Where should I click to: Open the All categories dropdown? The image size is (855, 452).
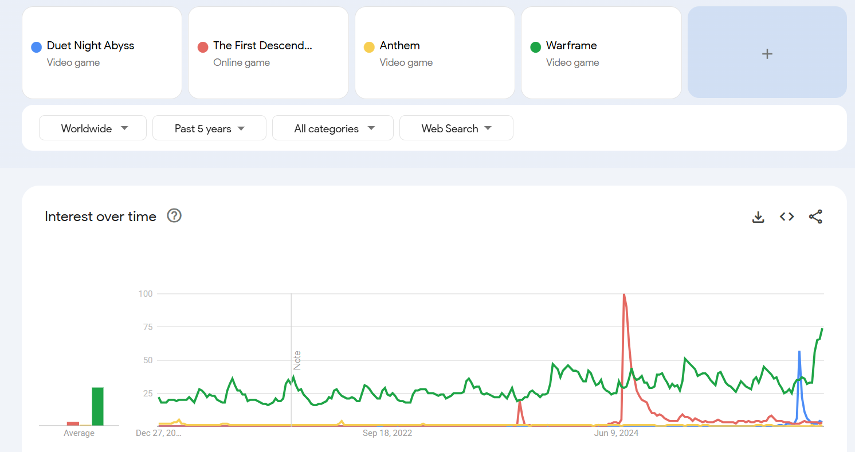tap(333, 128)
